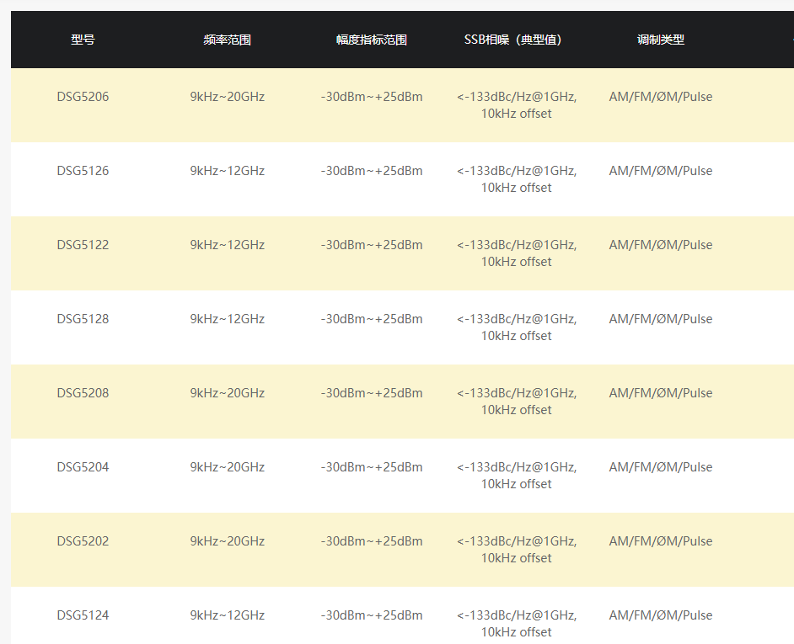The image size is (794, 644).
Task: Click the 型号 column header
Action: point(83,40)
